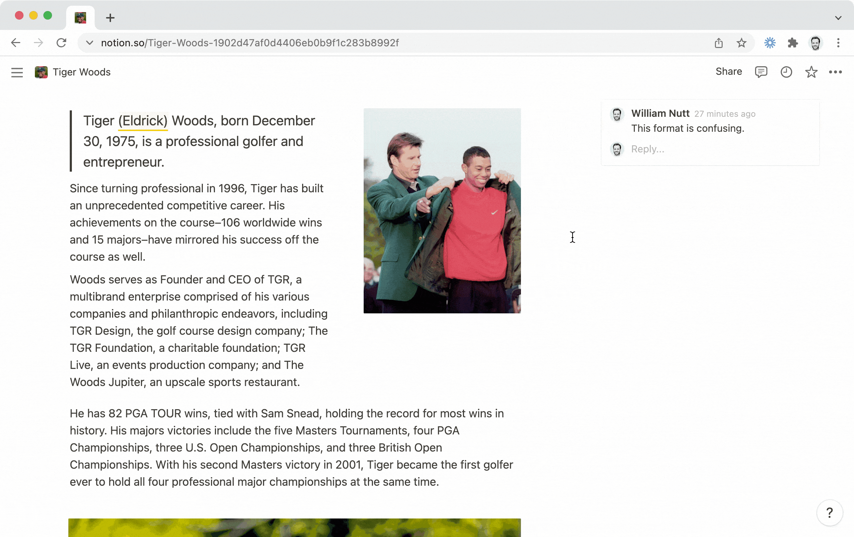Open Chrome extensions via puzzle piece icon
Screen dimensions: 854x537
click(792, 43)
